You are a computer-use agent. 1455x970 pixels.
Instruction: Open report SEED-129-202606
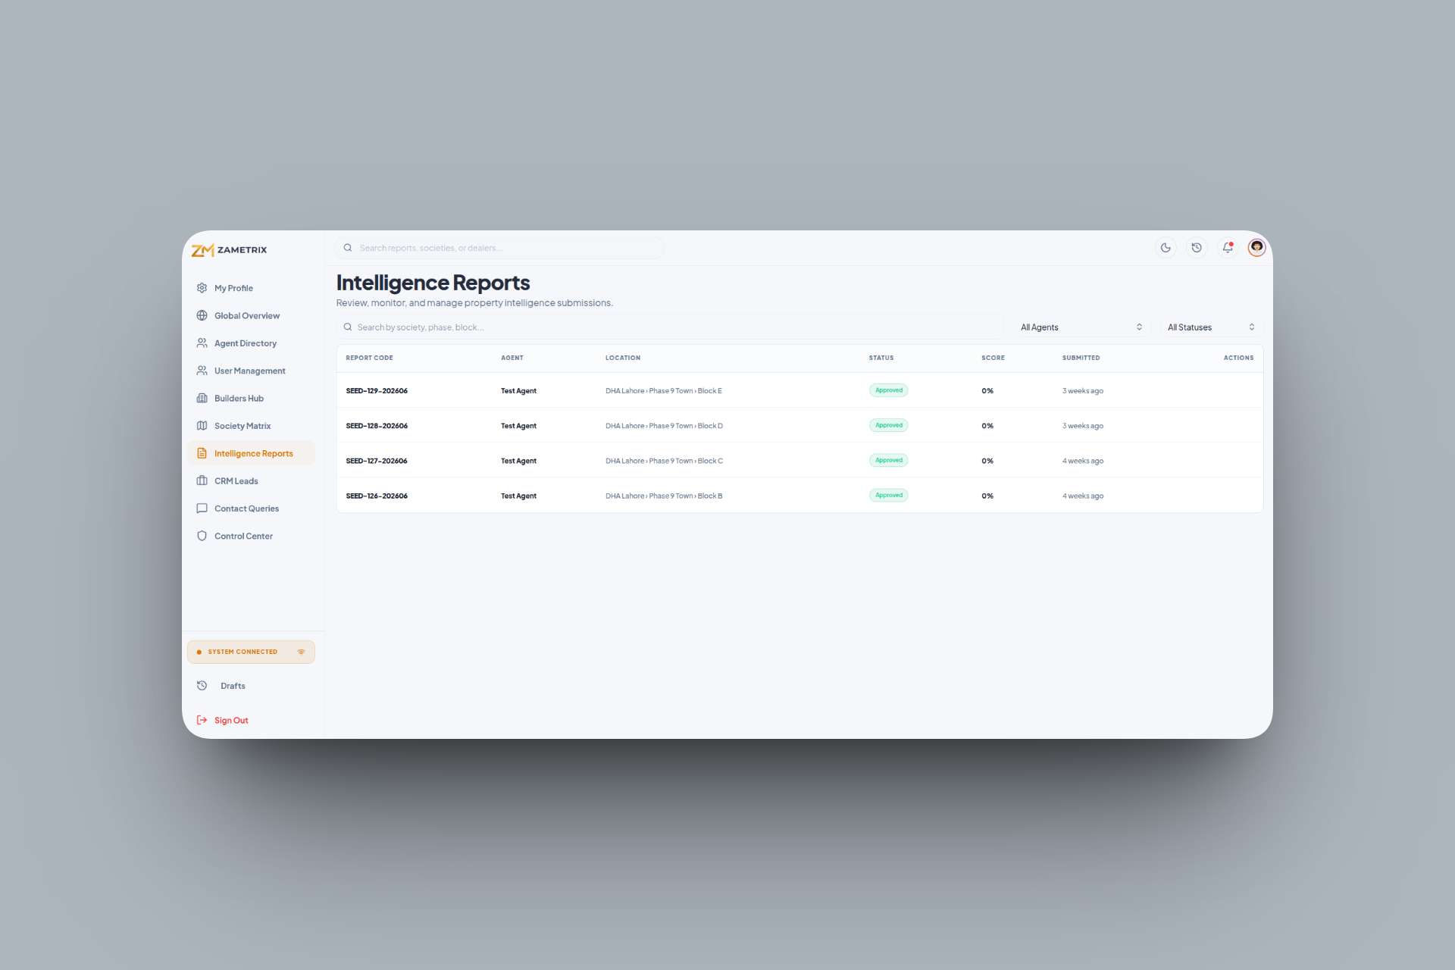point(377,391)
